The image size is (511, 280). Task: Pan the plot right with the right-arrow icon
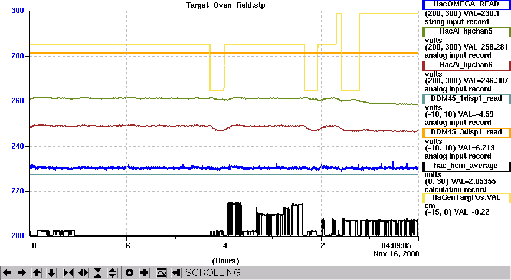click(x=22, y=273)
